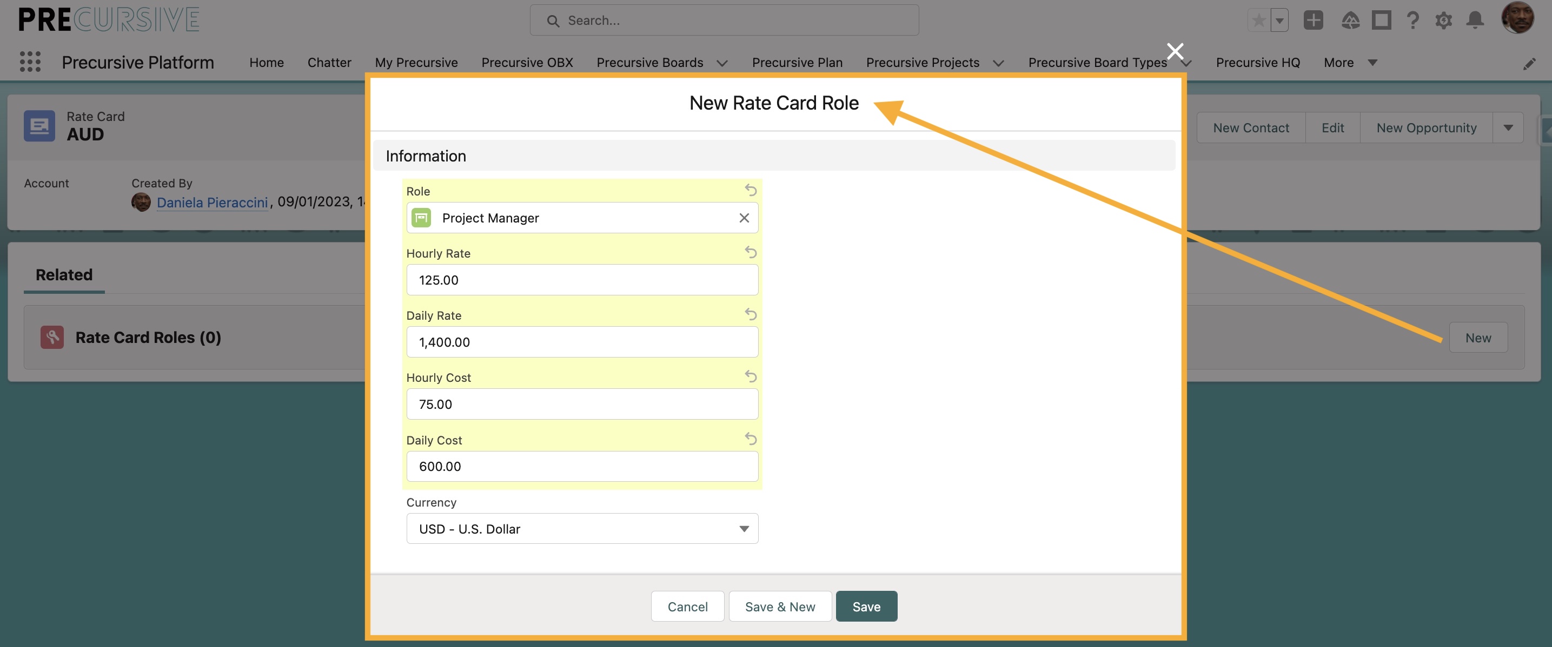The height and width of the screenshot is (647, 1552).
Task: Click the New Contact button
Action: tap(1251, 127)
